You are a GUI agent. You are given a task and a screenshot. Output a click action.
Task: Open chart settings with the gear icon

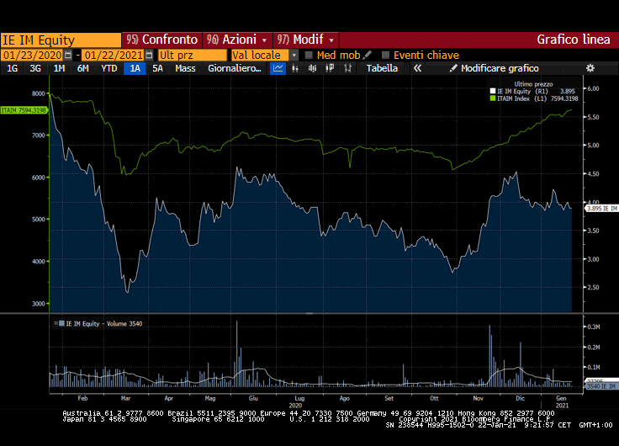click(590, 68)
